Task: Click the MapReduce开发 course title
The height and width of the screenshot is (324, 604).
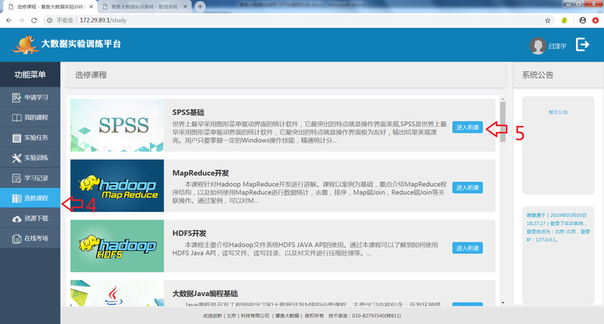Action: pos(200,173)
